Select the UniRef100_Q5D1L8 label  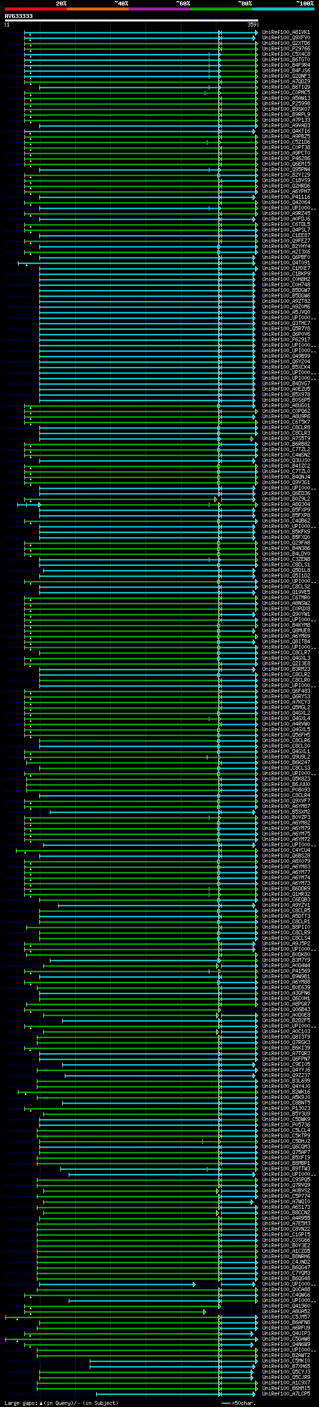286,570
